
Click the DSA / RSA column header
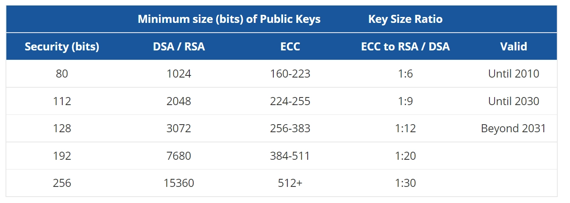[x=179, y=46]
